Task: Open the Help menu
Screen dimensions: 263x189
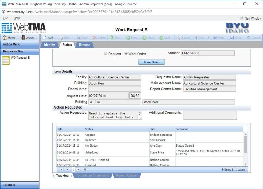Action: (17, 18)
